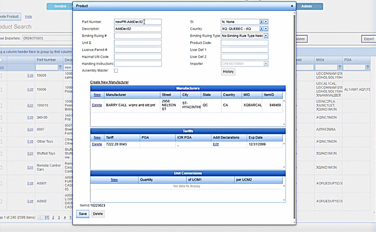Check the select-all checkbox in grid header
376x232 pixels.
[x=1, y=60]
